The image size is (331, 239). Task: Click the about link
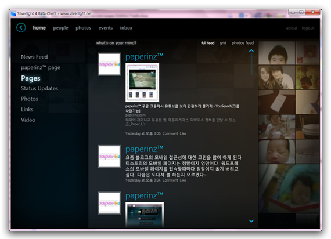[292, 28]
